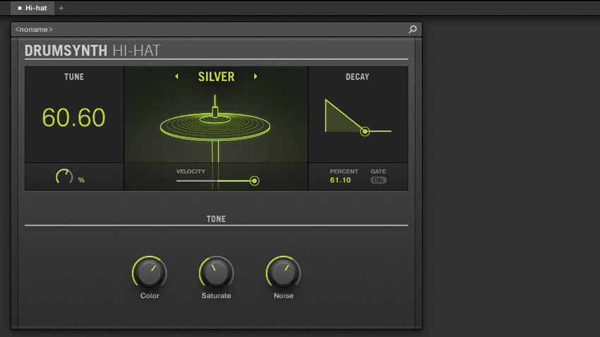The width and height of the screenshot is (600, 337).
Task: Click the Noise tone knob
Action: (283, 273)
